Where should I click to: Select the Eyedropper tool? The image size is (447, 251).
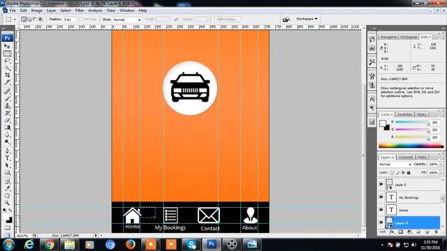coord(7,188)
